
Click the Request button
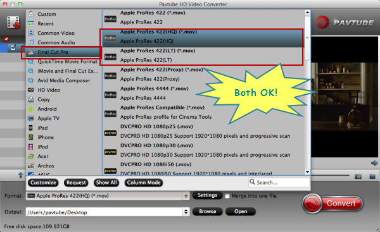pyautogui.click(x=76, y=183)
